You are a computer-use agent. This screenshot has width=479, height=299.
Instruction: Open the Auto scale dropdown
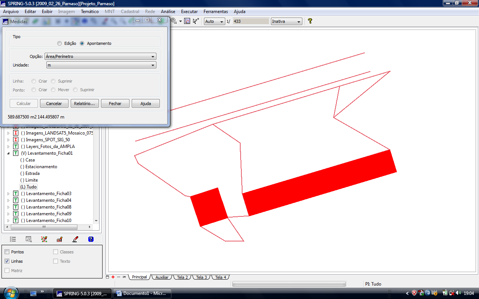(x=214, y=21)
